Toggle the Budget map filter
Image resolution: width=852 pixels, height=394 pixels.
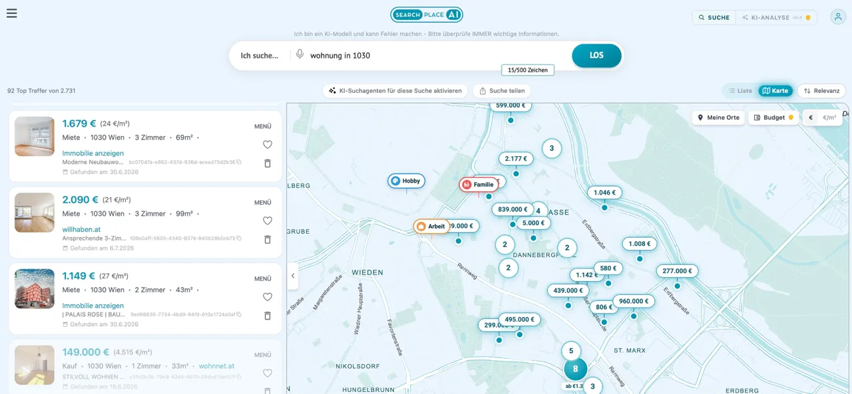click(x=773, y=118)
